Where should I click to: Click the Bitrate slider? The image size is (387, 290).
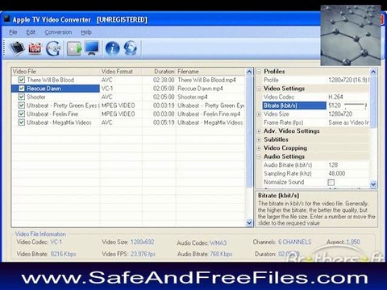point(356,106)
